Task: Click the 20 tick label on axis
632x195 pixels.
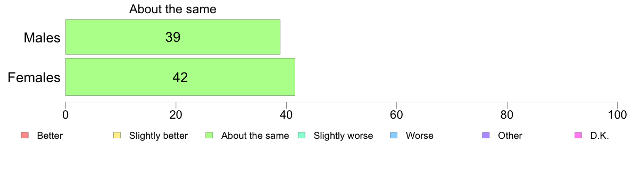Action: [x=176, y=114]
